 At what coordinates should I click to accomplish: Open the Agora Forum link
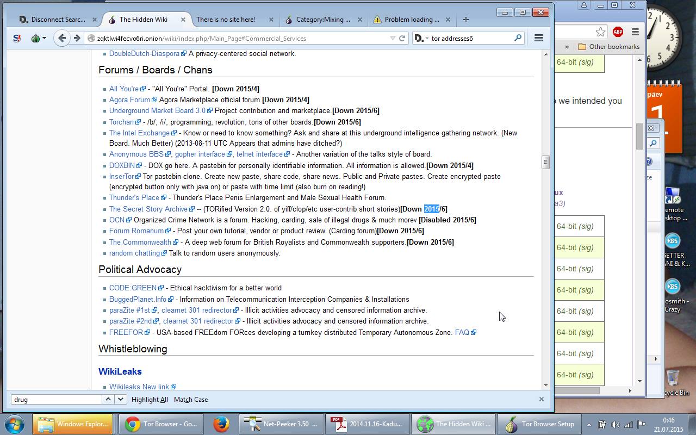(129, 100)
